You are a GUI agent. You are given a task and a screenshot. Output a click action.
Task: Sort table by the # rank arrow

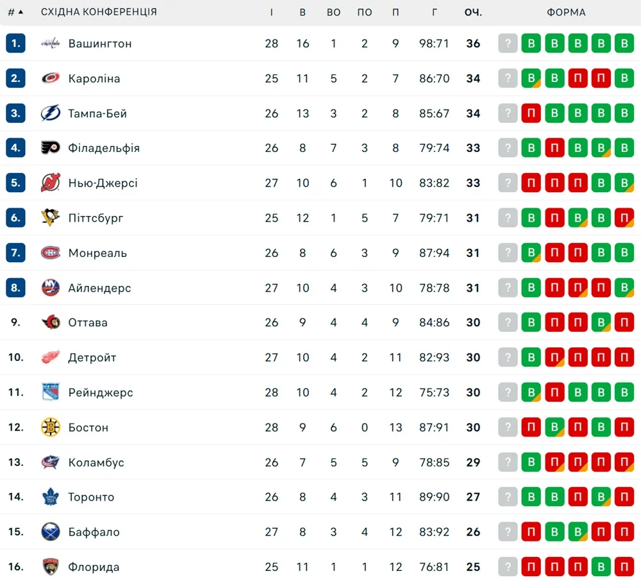click(x=16, y=12)
